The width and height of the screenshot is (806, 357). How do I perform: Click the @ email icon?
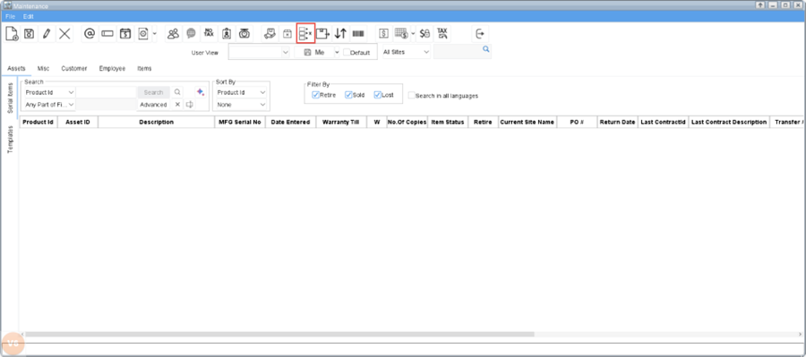tap(90, 34)
